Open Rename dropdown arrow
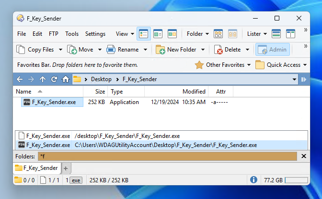 coord(145,50)
